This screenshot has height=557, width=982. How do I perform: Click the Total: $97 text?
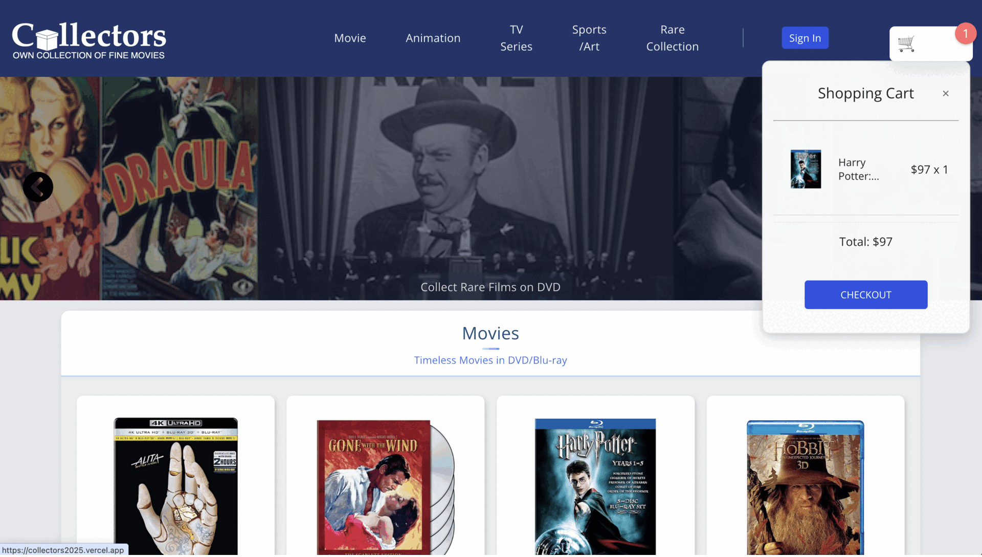pos(865,242)
